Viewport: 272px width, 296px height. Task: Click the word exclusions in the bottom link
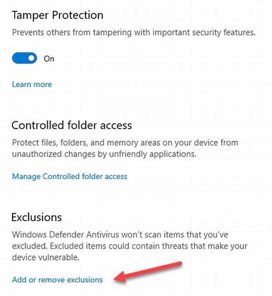point(85,280)
